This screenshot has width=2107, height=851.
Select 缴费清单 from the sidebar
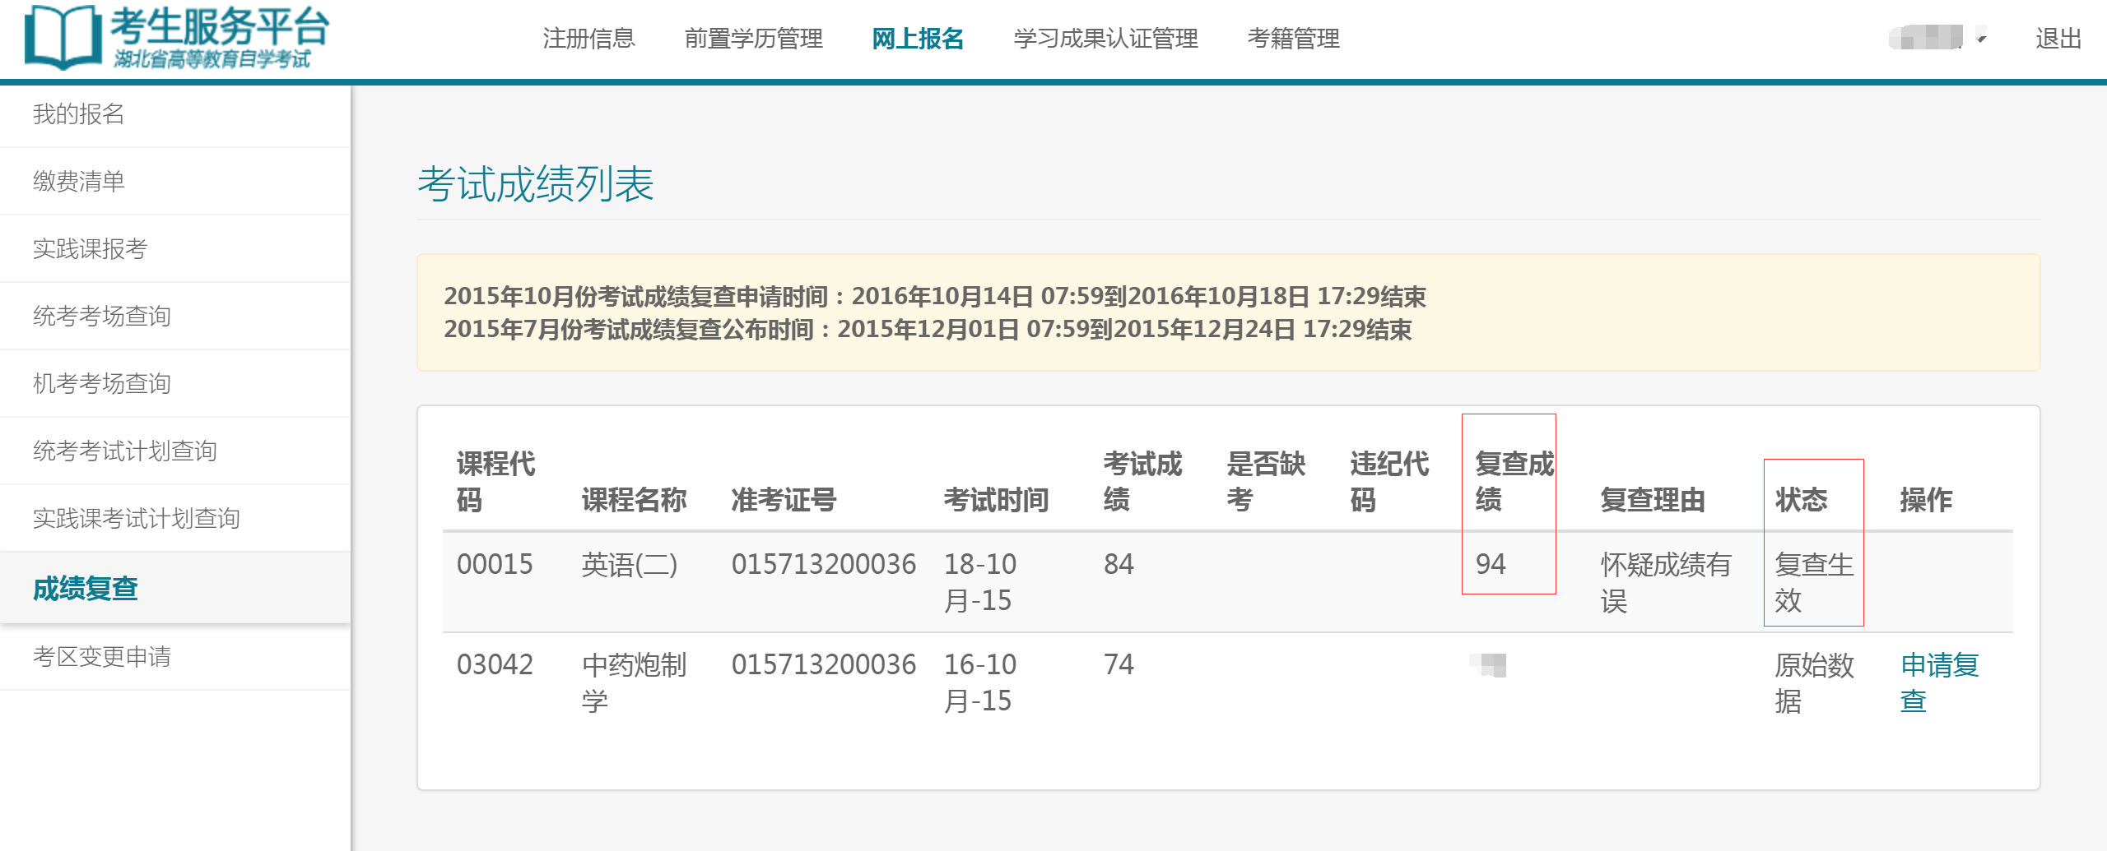(79, 181)
